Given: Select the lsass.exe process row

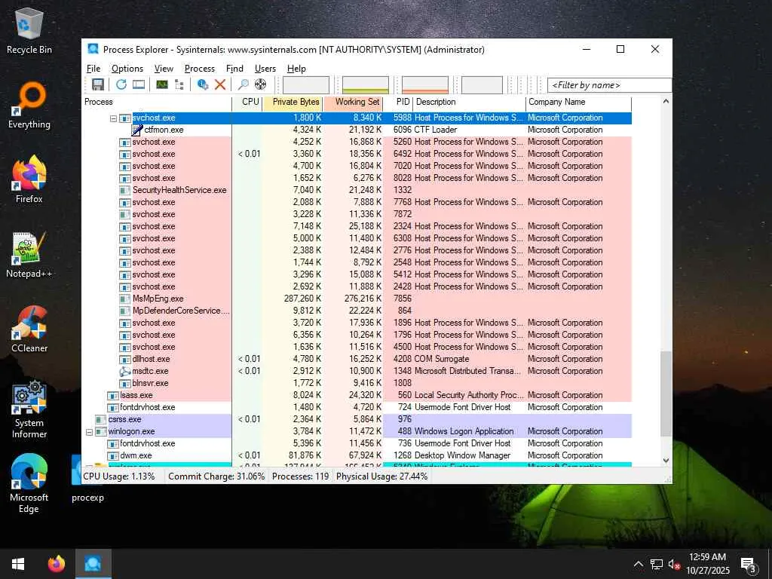Looking at the screenshot, I should point(357,395).
